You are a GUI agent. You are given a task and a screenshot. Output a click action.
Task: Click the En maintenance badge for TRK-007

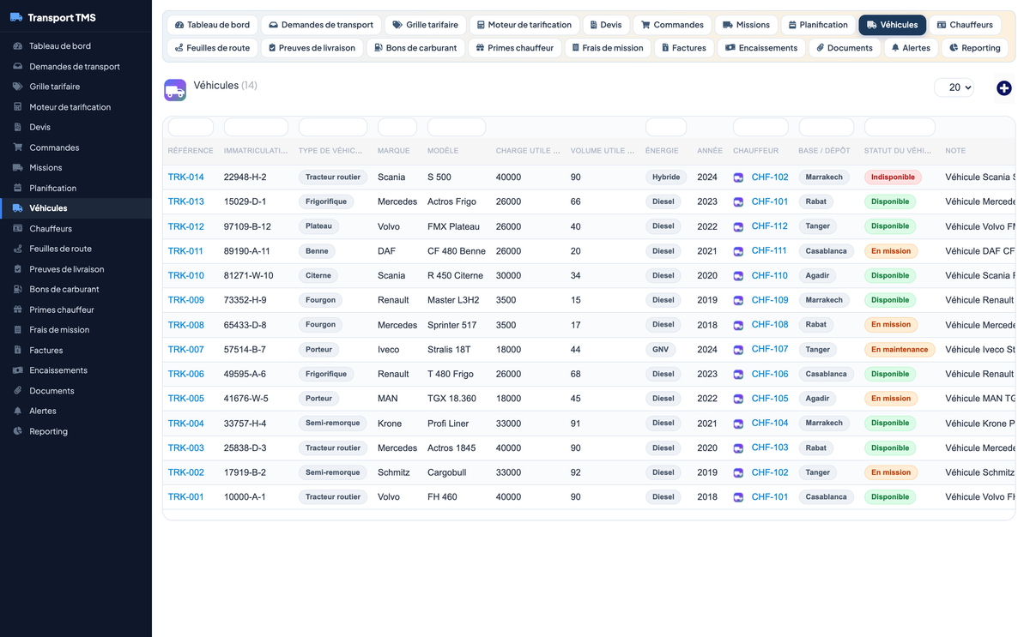tap(900, 350)
